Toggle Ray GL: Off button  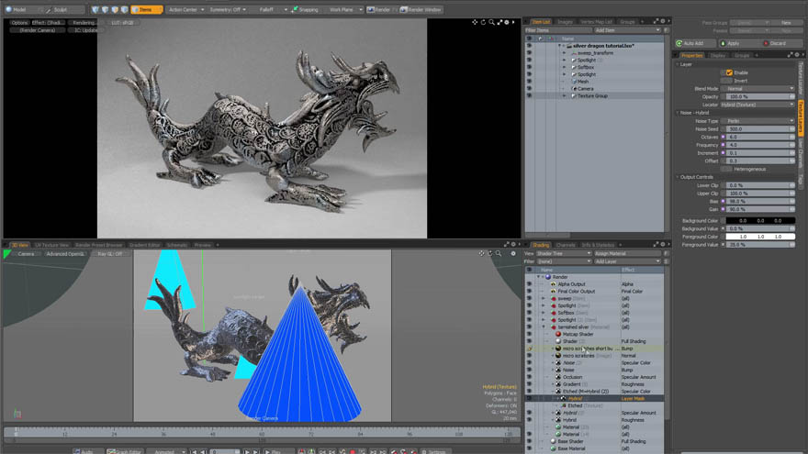pyautogui.click(x=110, y=254)
